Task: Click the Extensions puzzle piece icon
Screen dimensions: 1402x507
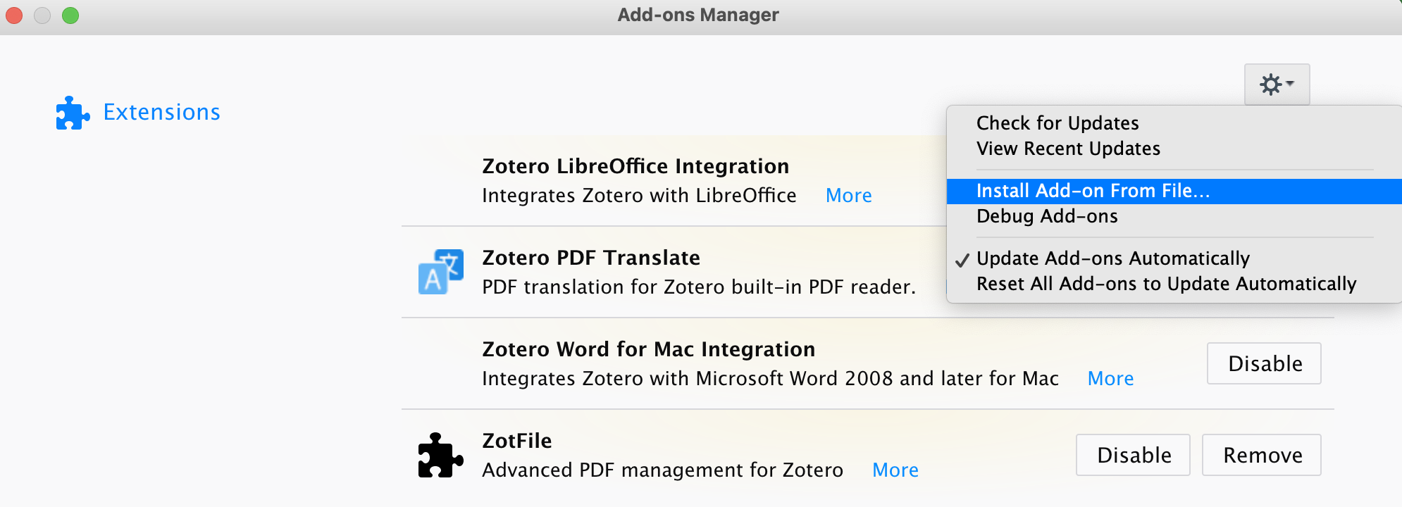Action: tap(73, 113)
